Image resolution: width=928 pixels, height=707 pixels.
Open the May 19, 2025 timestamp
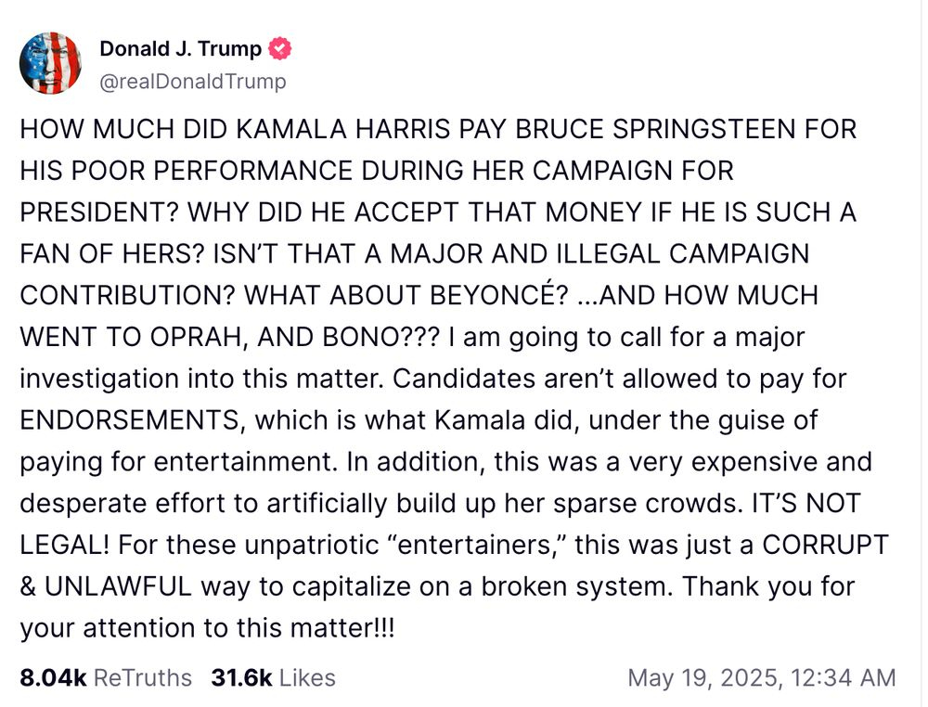[x=761, y=678]
